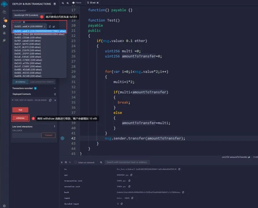
Task: Copy the transaction cost value
Action: [x=129, y=181]
